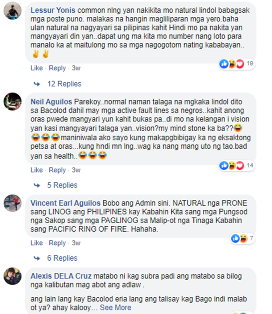View reactions on Lessur Yonis comment
This screenshot has height=314, width=272.
pos(236,64)
